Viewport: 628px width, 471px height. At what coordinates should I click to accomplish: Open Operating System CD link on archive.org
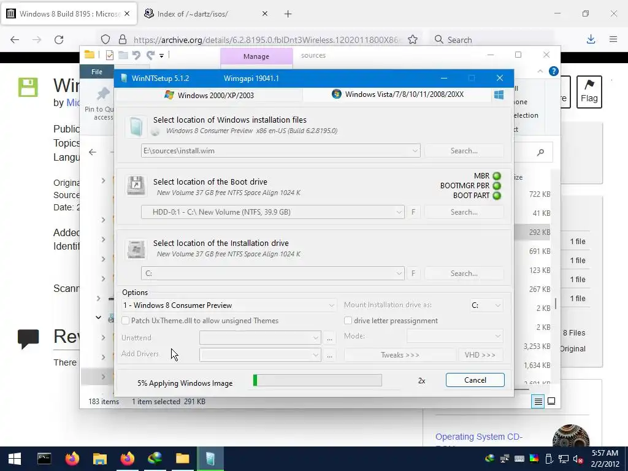tap(478, 437)
